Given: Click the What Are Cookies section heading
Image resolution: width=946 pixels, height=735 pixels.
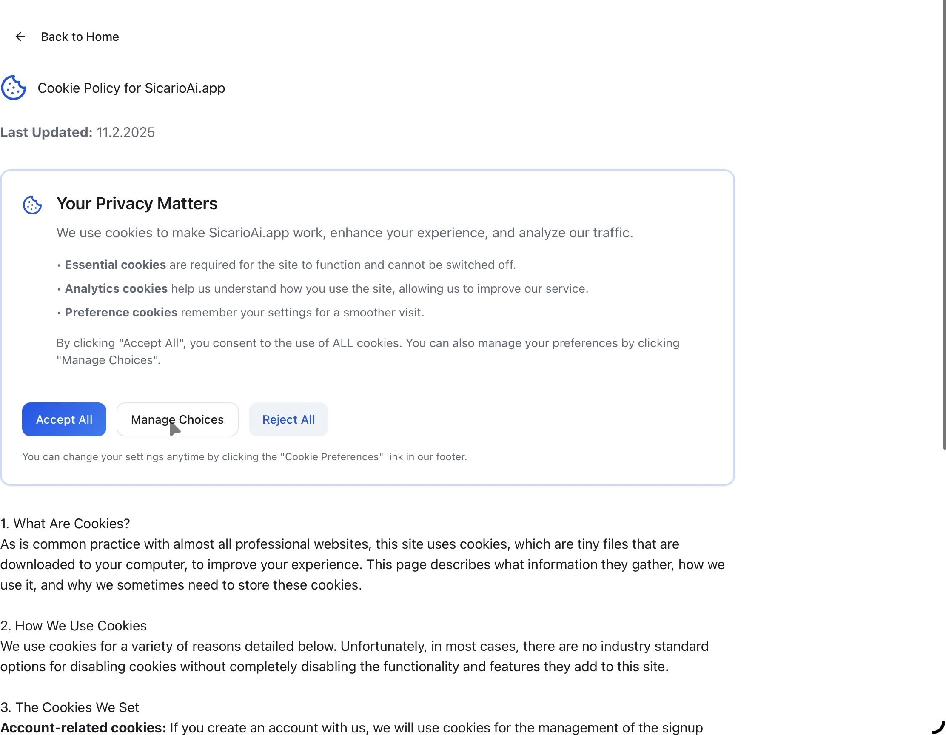Looking at the screenshot, I should tap(65, 524).
